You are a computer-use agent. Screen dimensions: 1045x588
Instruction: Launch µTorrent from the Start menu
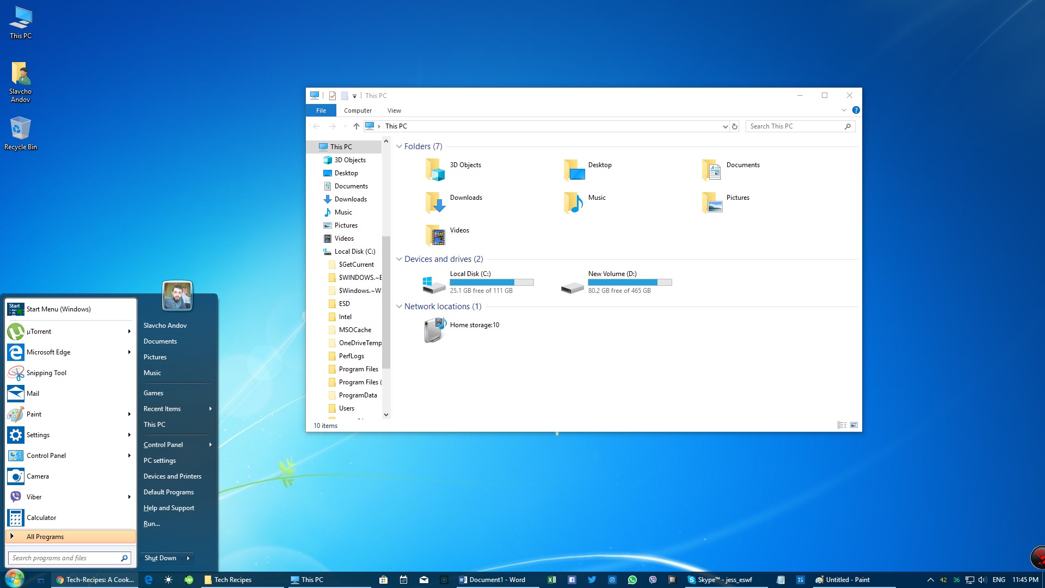pyautogui.click(x=38, y=331)
